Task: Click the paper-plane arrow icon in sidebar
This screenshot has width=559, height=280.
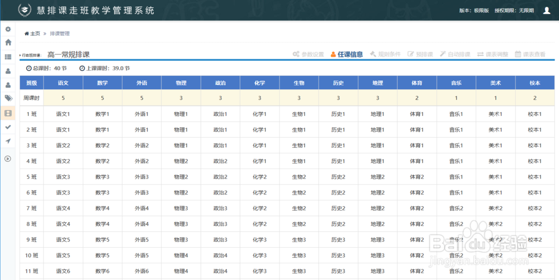Action: coord(8,141)
